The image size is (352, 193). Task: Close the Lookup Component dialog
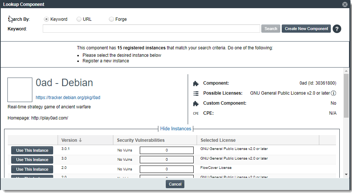click(x=345, y=4)
